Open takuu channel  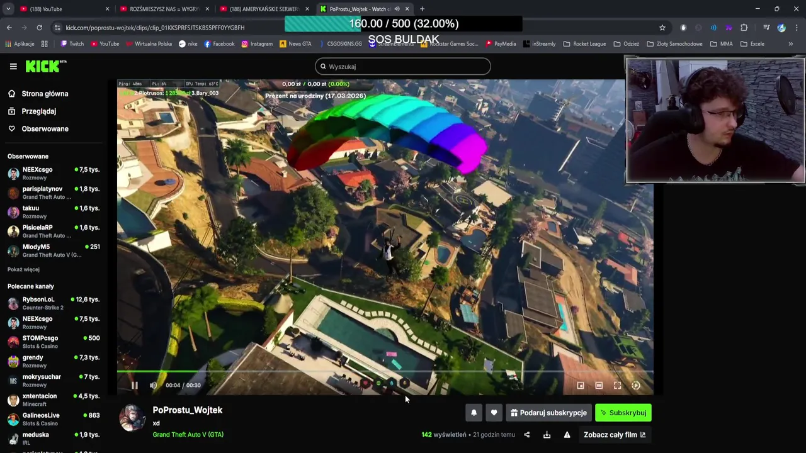[x=54, y=212]
